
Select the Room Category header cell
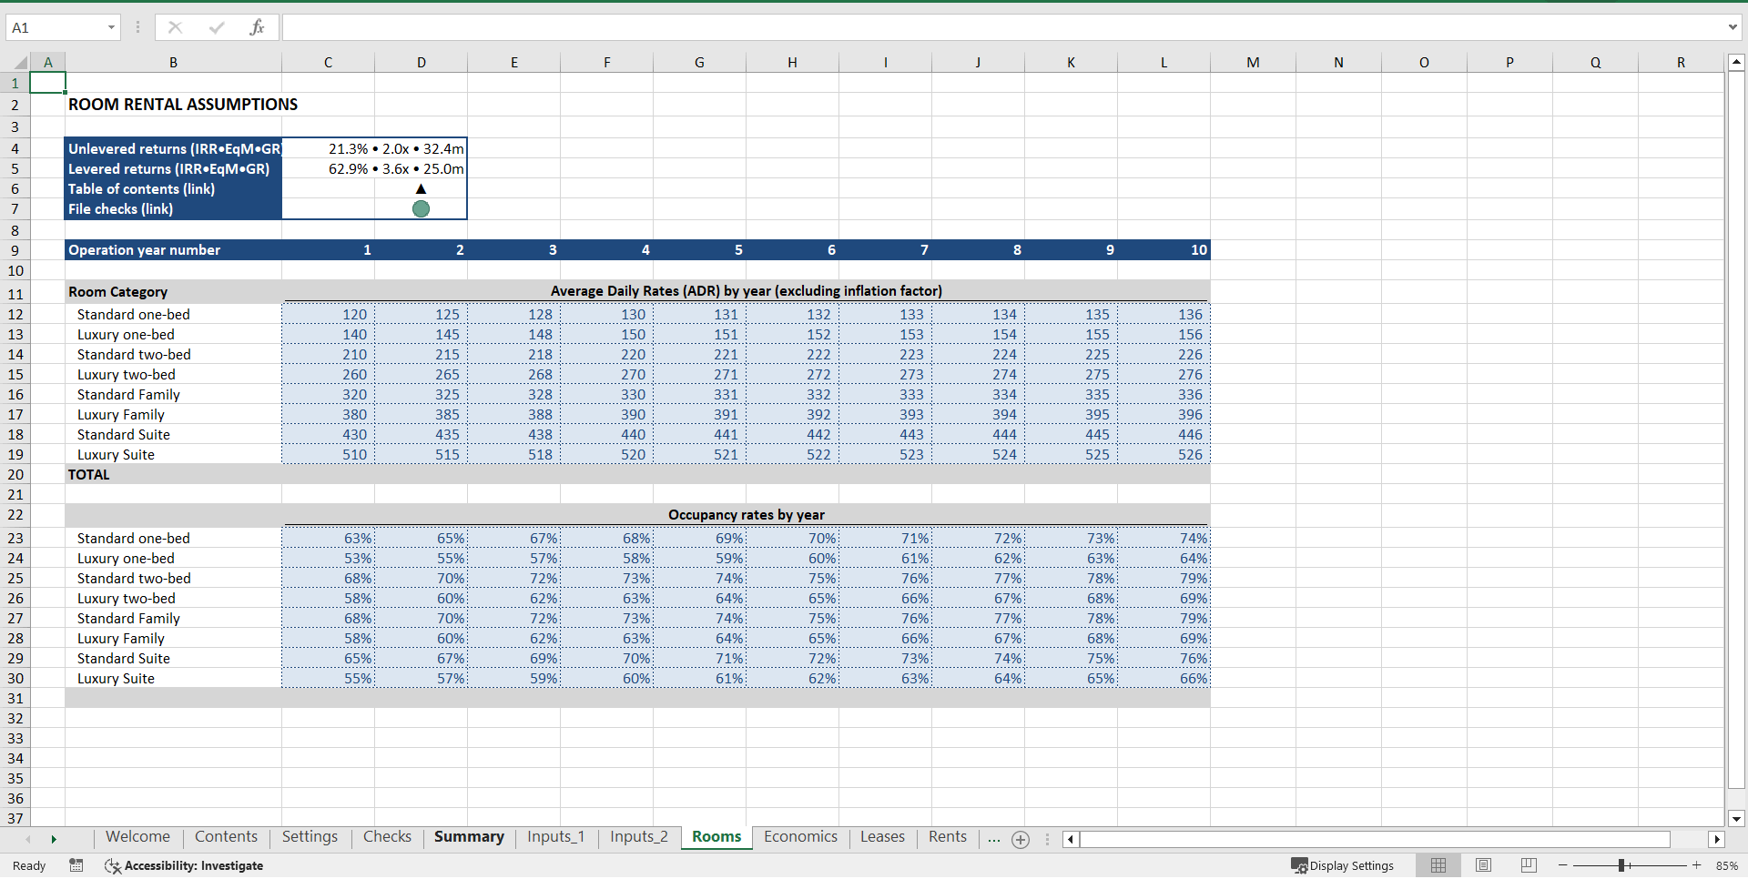(173, 291)
